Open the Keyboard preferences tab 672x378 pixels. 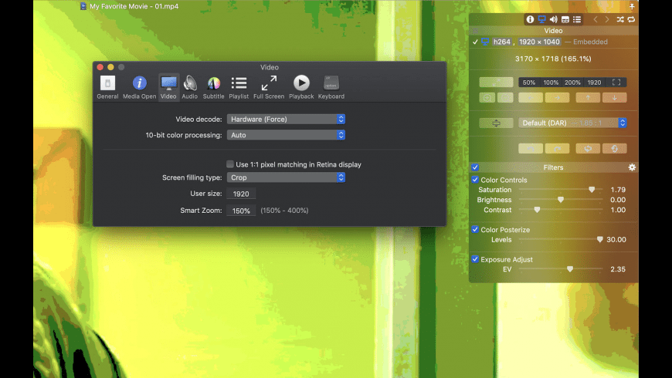coord(331,87)
